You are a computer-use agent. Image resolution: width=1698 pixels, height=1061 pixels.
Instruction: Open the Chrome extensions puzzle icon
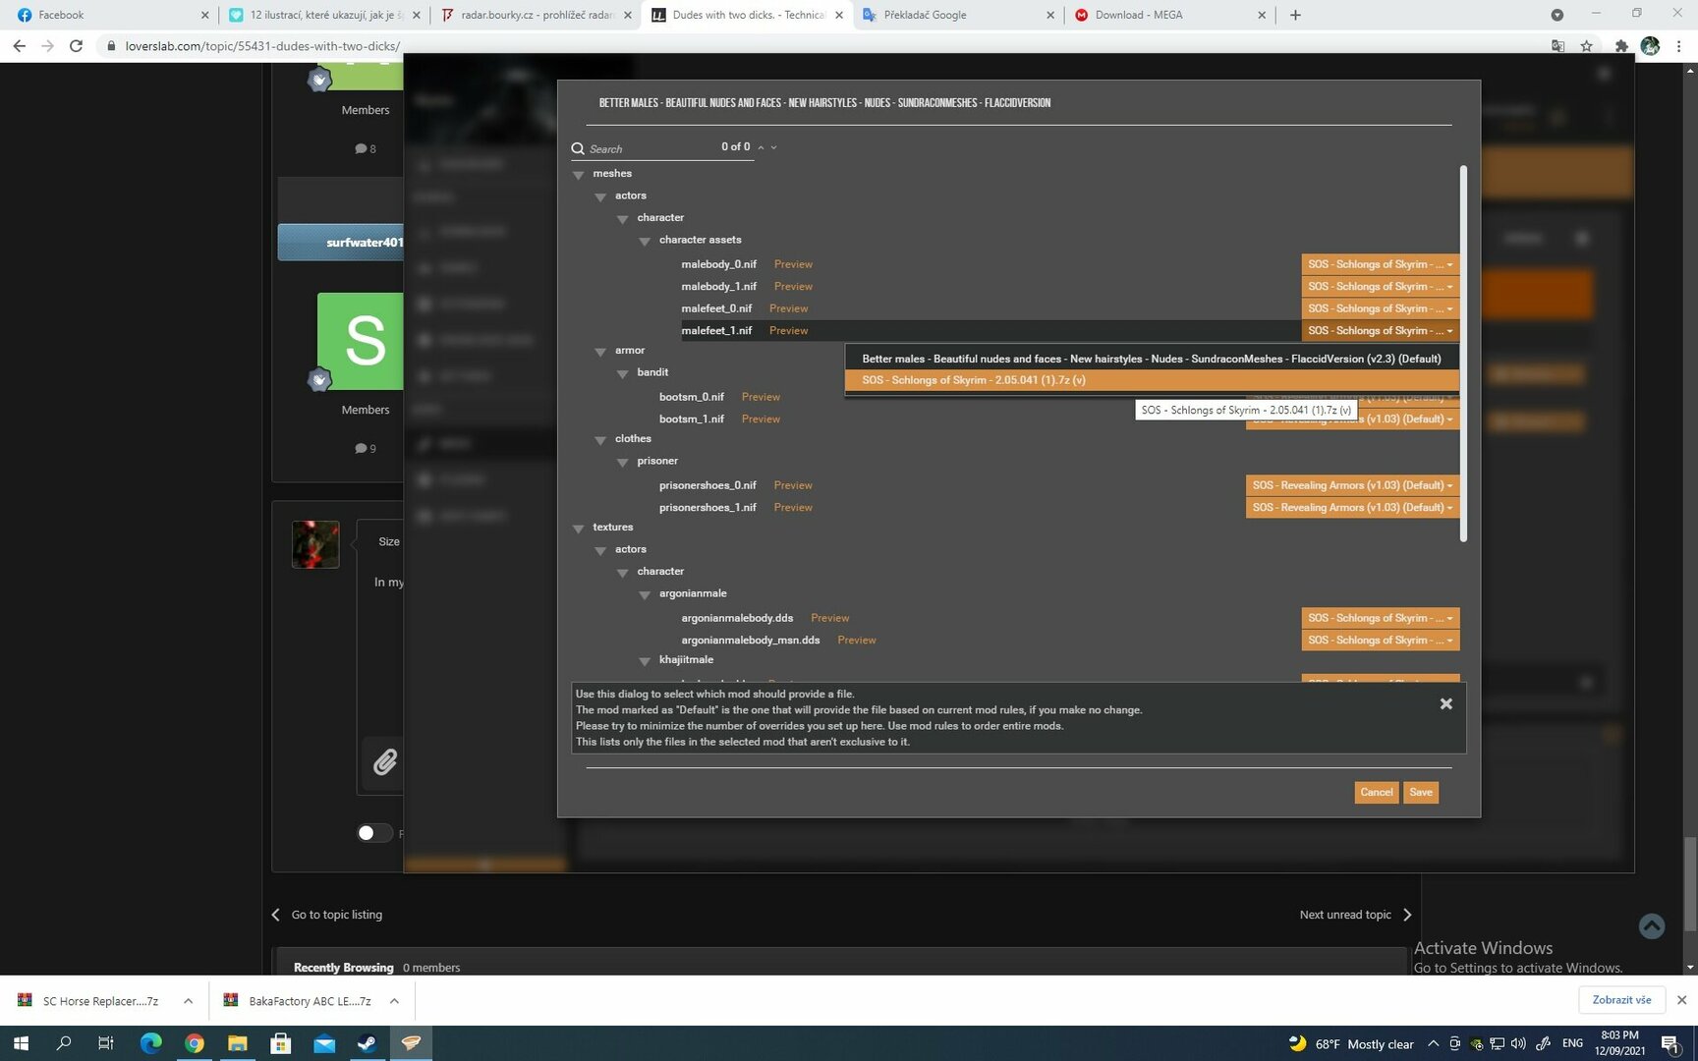pyautogui.click(x=1621, y=45)
